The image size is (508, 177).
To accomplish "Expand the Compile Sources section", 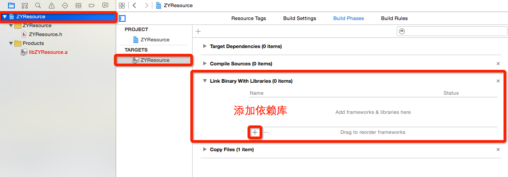I will point(205,64).
